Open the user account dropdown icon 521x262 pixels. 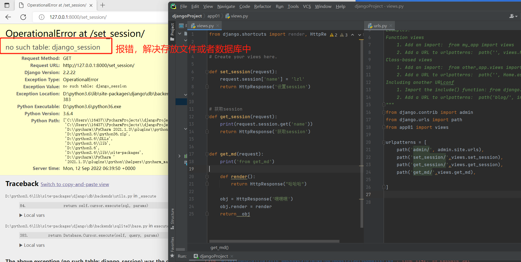[x=513, y=16]
